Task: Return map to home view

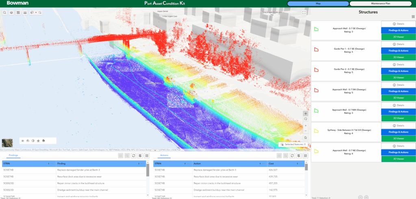Action: pos(305,137)
